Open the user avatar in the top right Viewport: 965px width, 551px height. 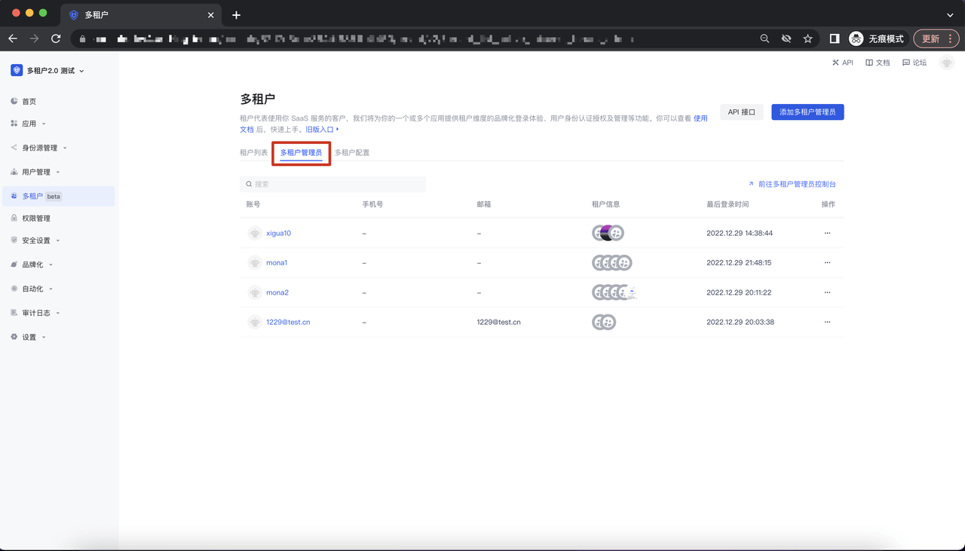(946, 63)
